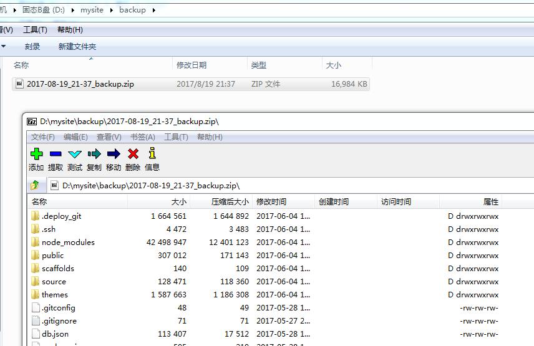Click the public folder icon
The width and height of the screenshot is (534, 346).
(x=35, y=255)
